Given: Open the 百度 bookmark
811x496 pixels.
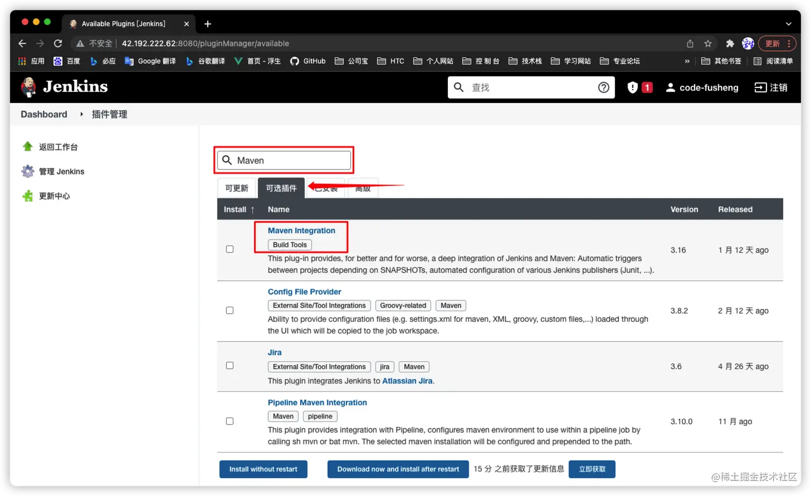Looking at the screenshot, I should (67, 61).
